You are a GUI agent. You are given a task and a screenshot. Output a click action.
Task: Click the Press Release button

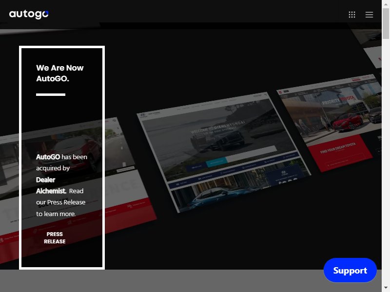pyautogui.click(x=55, y=237)
